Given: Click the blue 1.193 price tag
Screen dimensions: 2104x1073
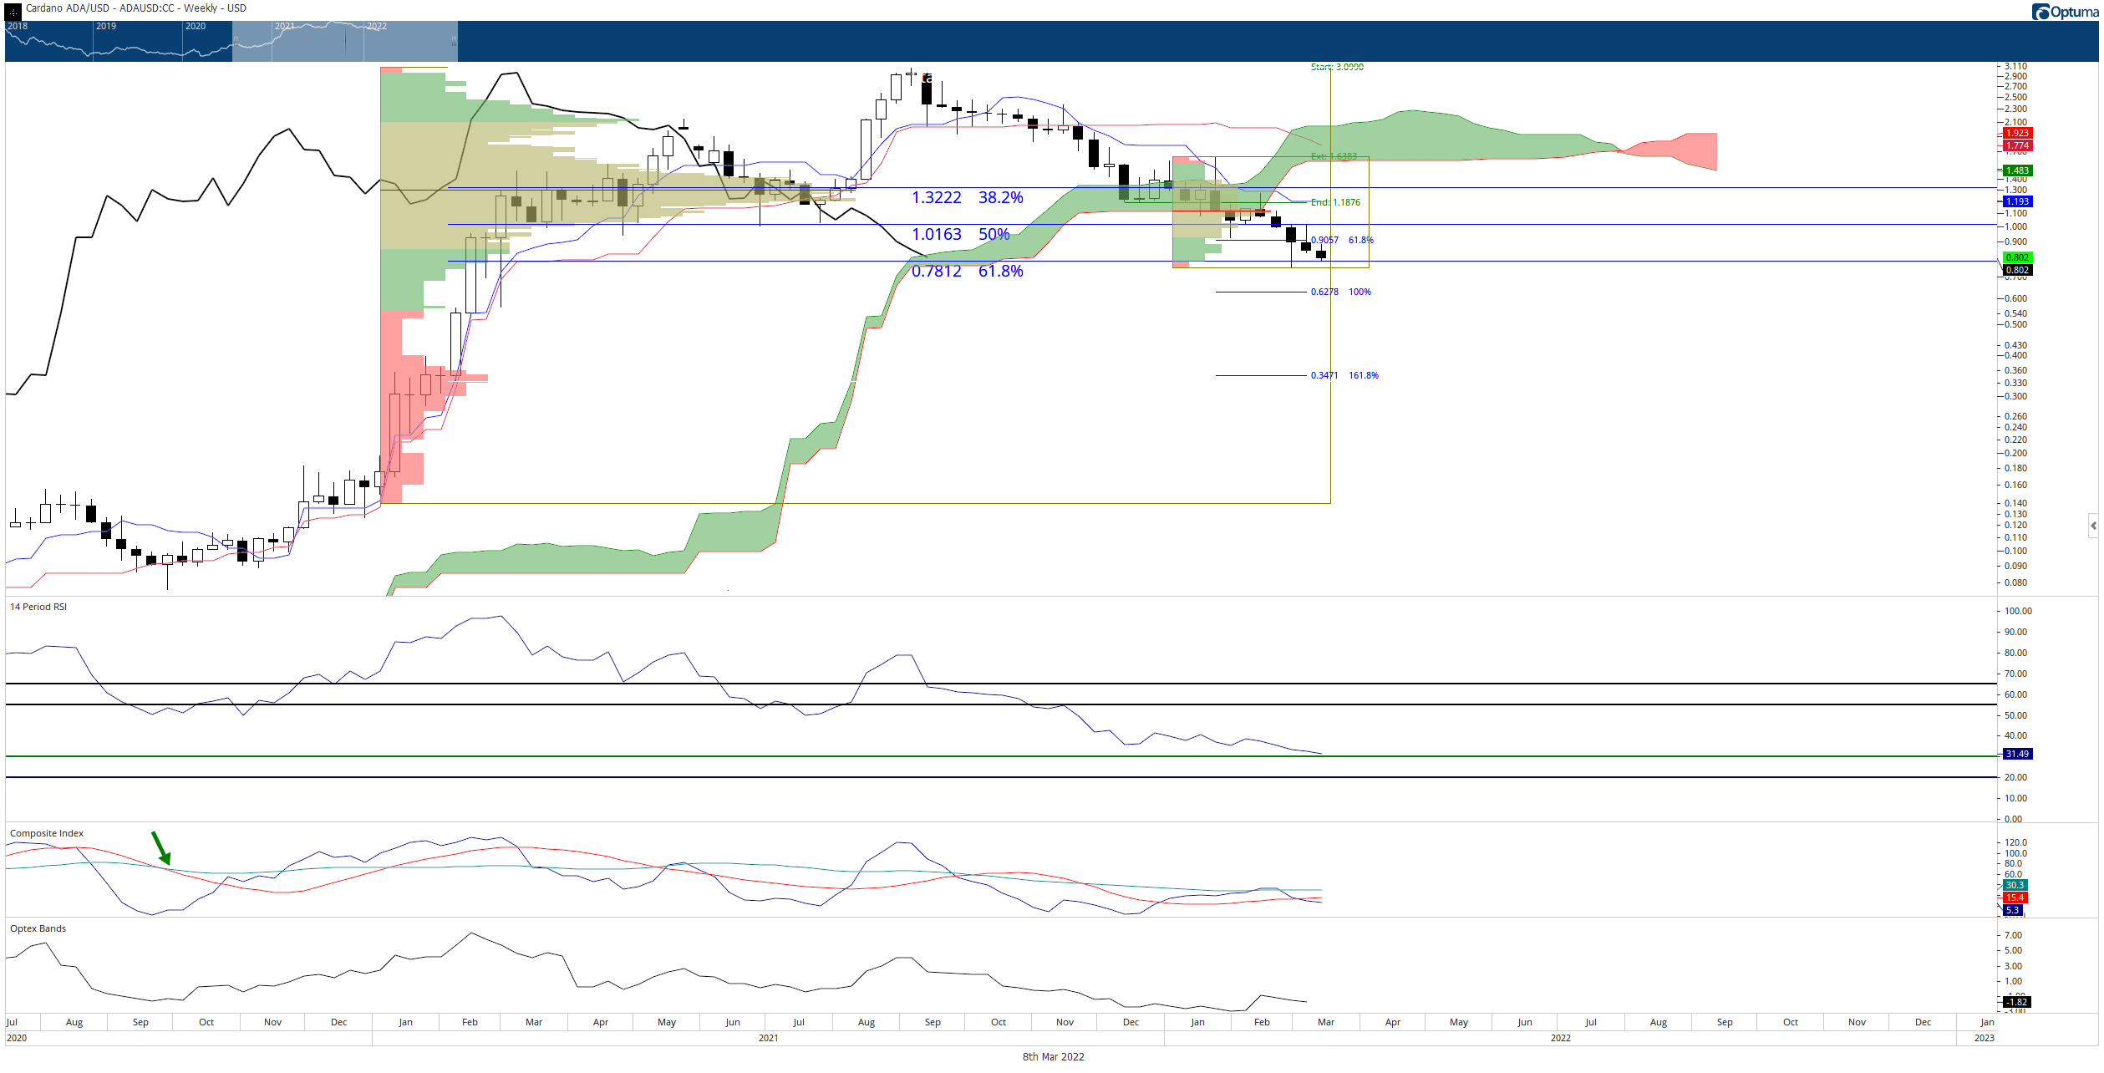Looking at the screenshot, I should click(2017, 201).
